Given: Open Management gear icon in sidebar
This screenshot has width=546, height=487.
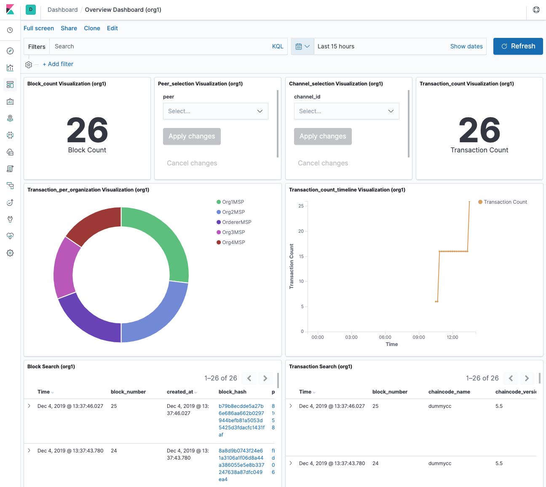Looking at the screenshot, I should click(x=10, y=253).
